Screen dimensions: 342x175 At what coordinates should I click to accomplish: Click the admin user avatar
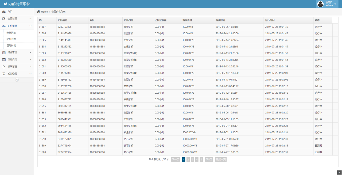pos(320,4)
